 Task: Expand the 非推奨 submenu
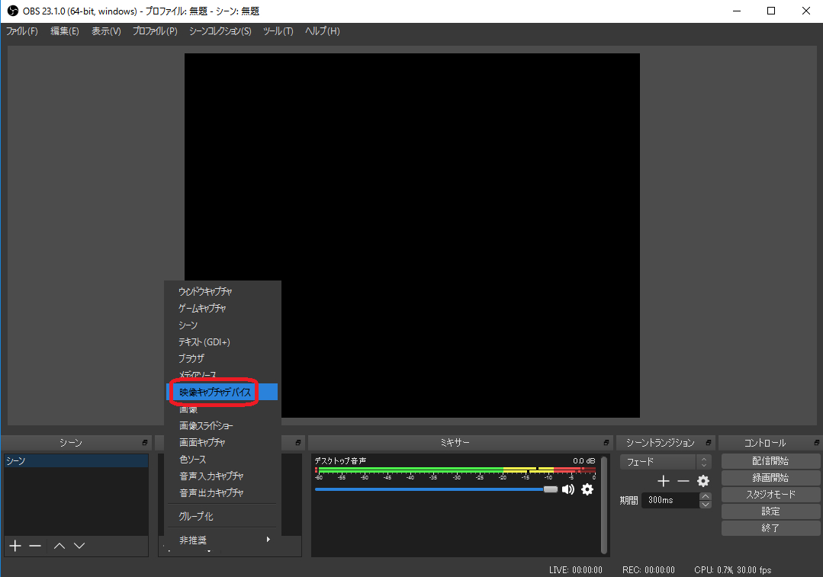[223, 540]
